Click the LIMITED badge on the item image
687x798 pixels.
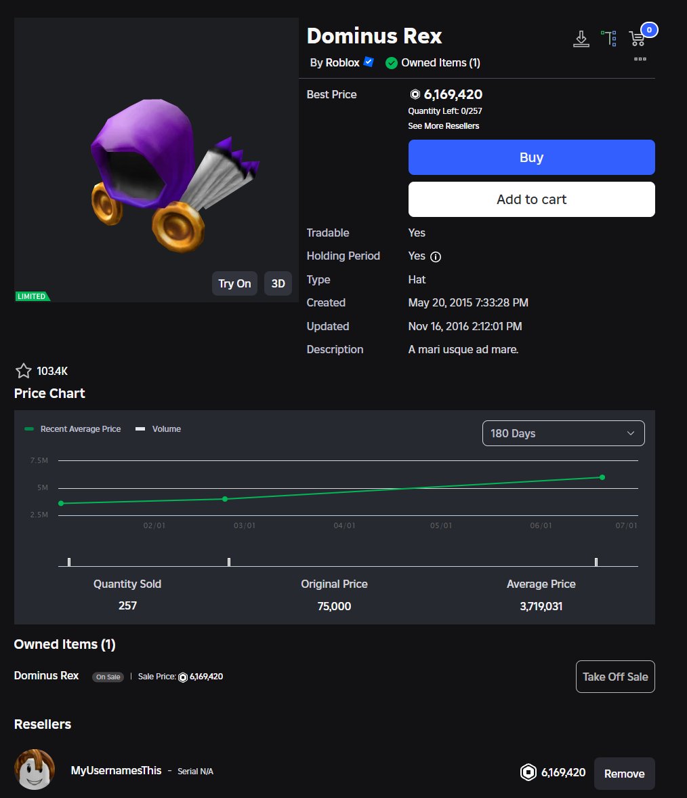click(32, 296)
